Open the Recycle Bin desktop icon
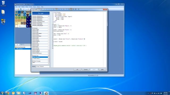The width and height of the screenshot is (170, 95). point(3,3)
